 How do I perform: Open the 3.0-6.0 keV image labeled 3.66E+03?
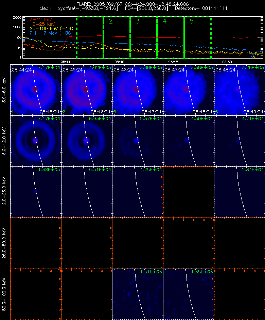coord(138,90)
